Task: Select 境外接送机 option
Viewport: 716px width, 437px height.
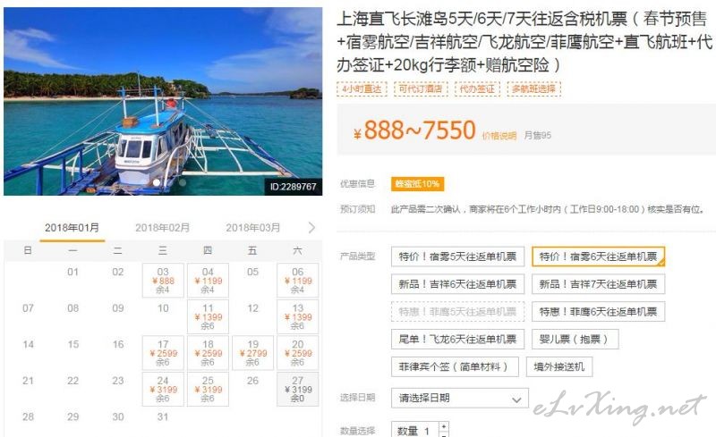Action: pyautogui.click(x=559, y=366)
